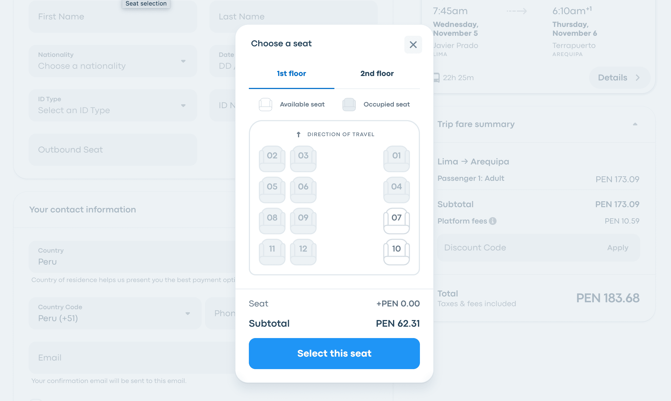Open trip Details
Screen dimensions: 671x401
click(x=619, y=78)
